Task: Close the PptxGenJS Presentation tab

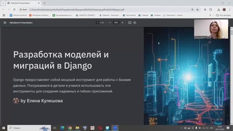Action: click(x=39, y=3)
